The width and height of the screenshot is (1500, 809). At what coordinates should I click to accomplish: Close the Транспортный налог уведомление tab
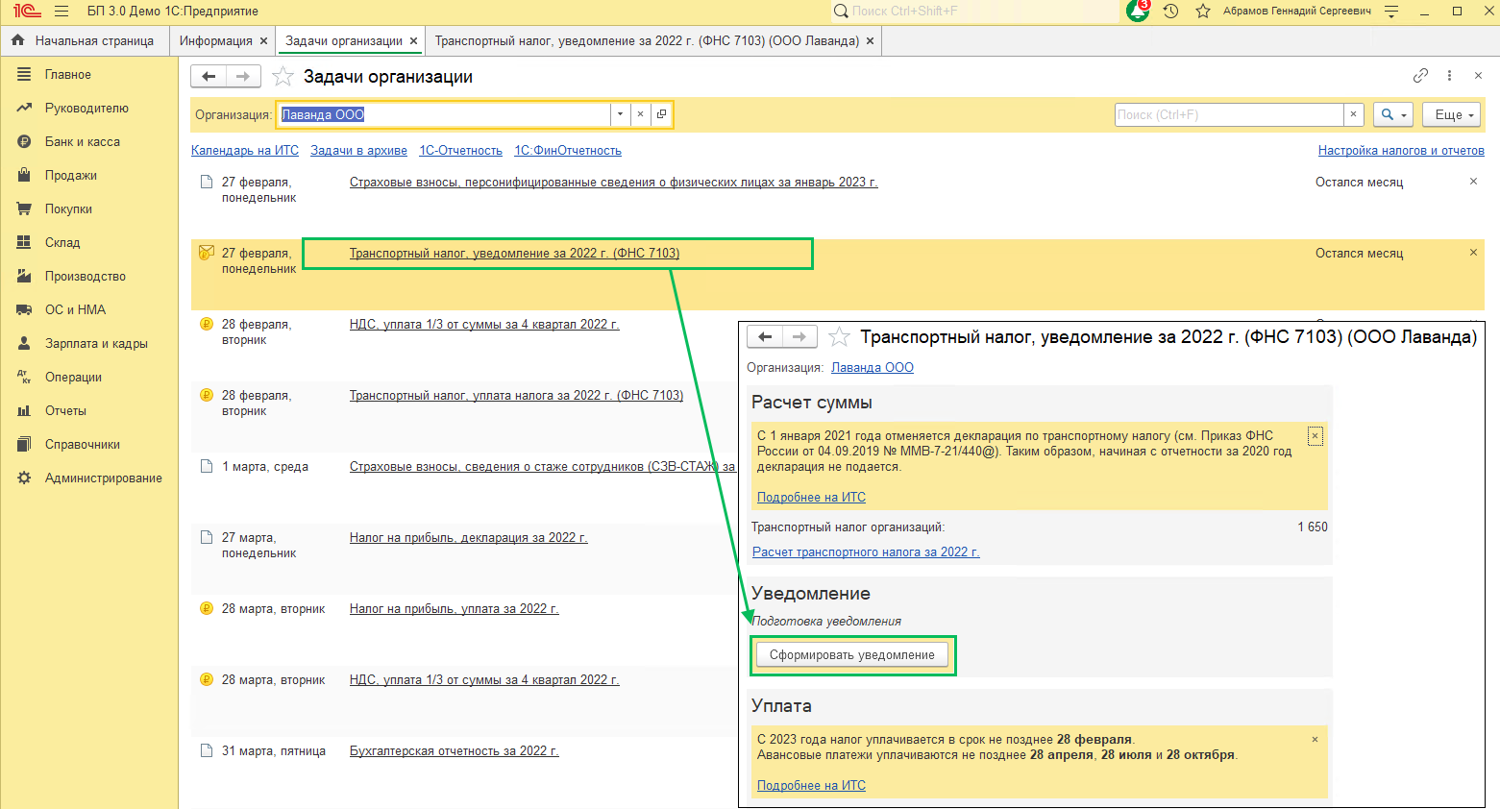pos(870,41)
